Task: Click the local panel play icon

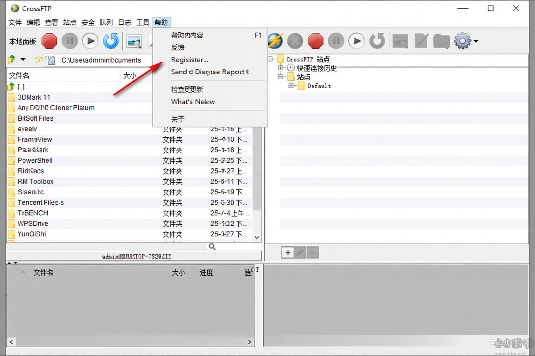Action: (90, 41)
